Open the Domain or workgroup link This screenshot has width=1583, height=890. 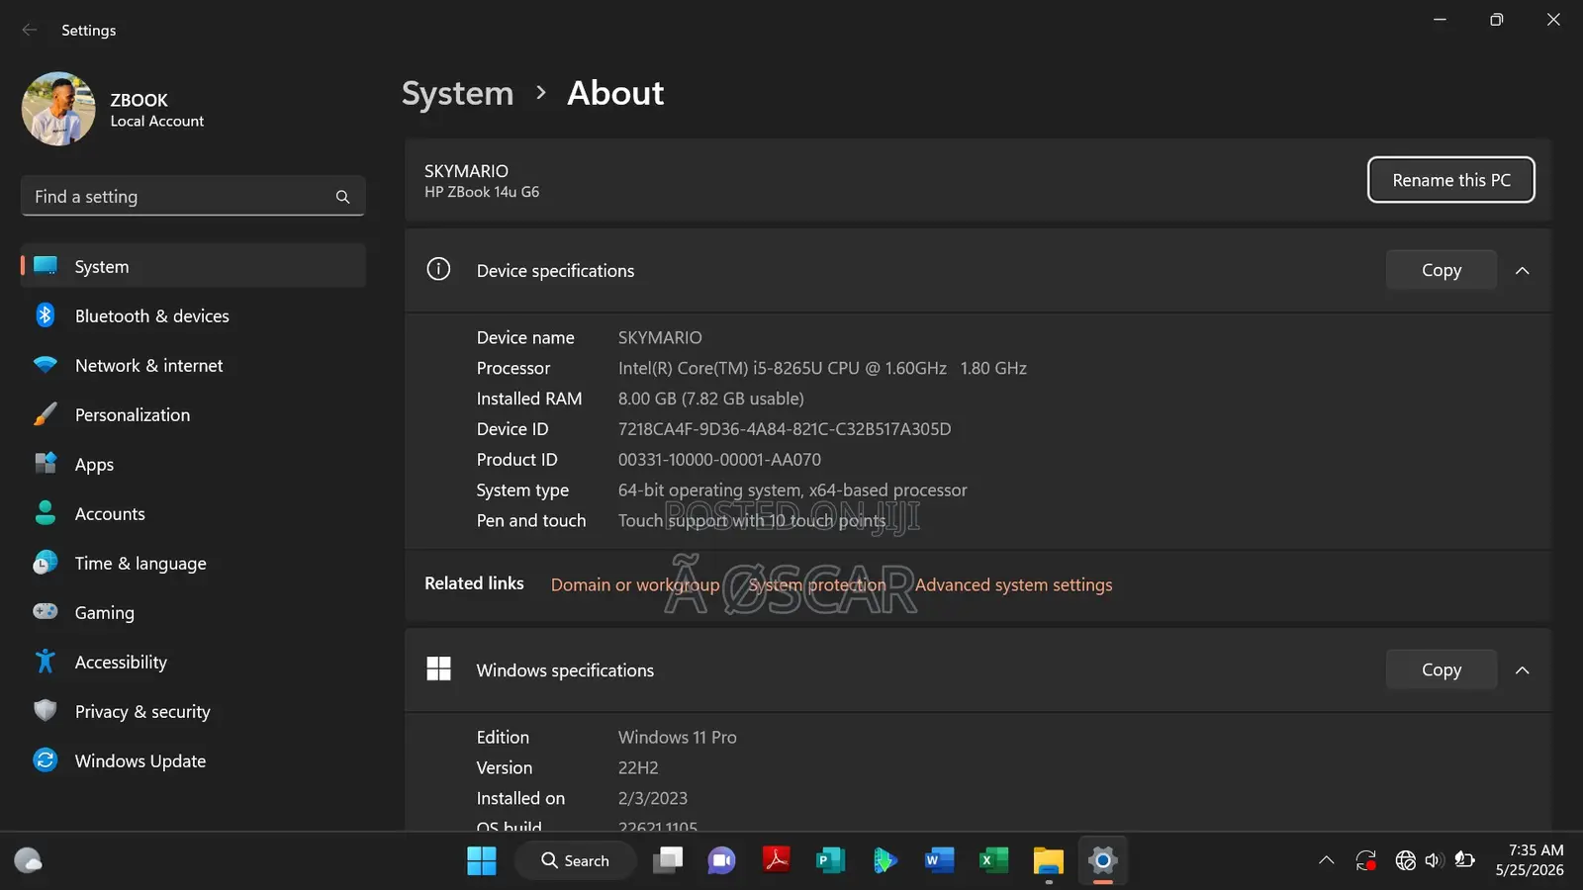tap(635, 584)
